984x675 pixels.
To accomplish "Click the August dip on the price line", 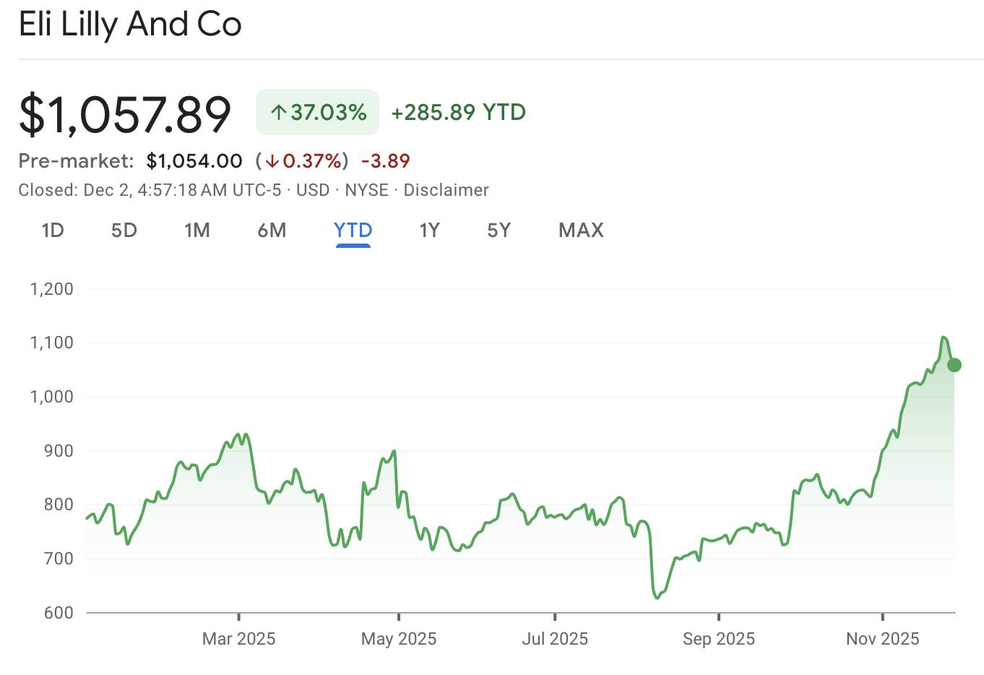I will (x=657, y=596).
